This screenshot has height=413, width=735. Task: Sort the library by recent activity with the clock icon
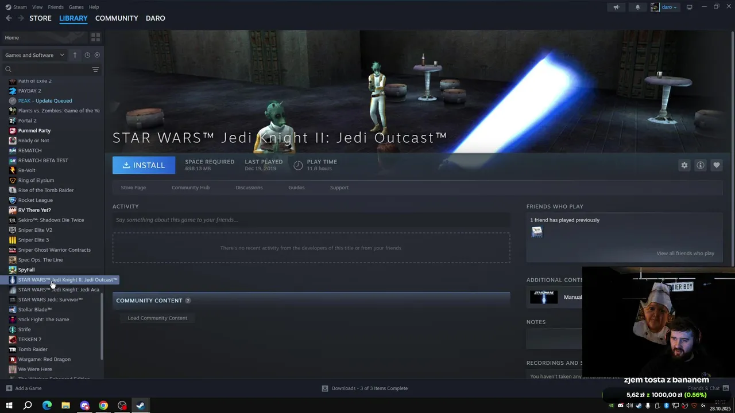pyautogui.click(x=87, y=55)
